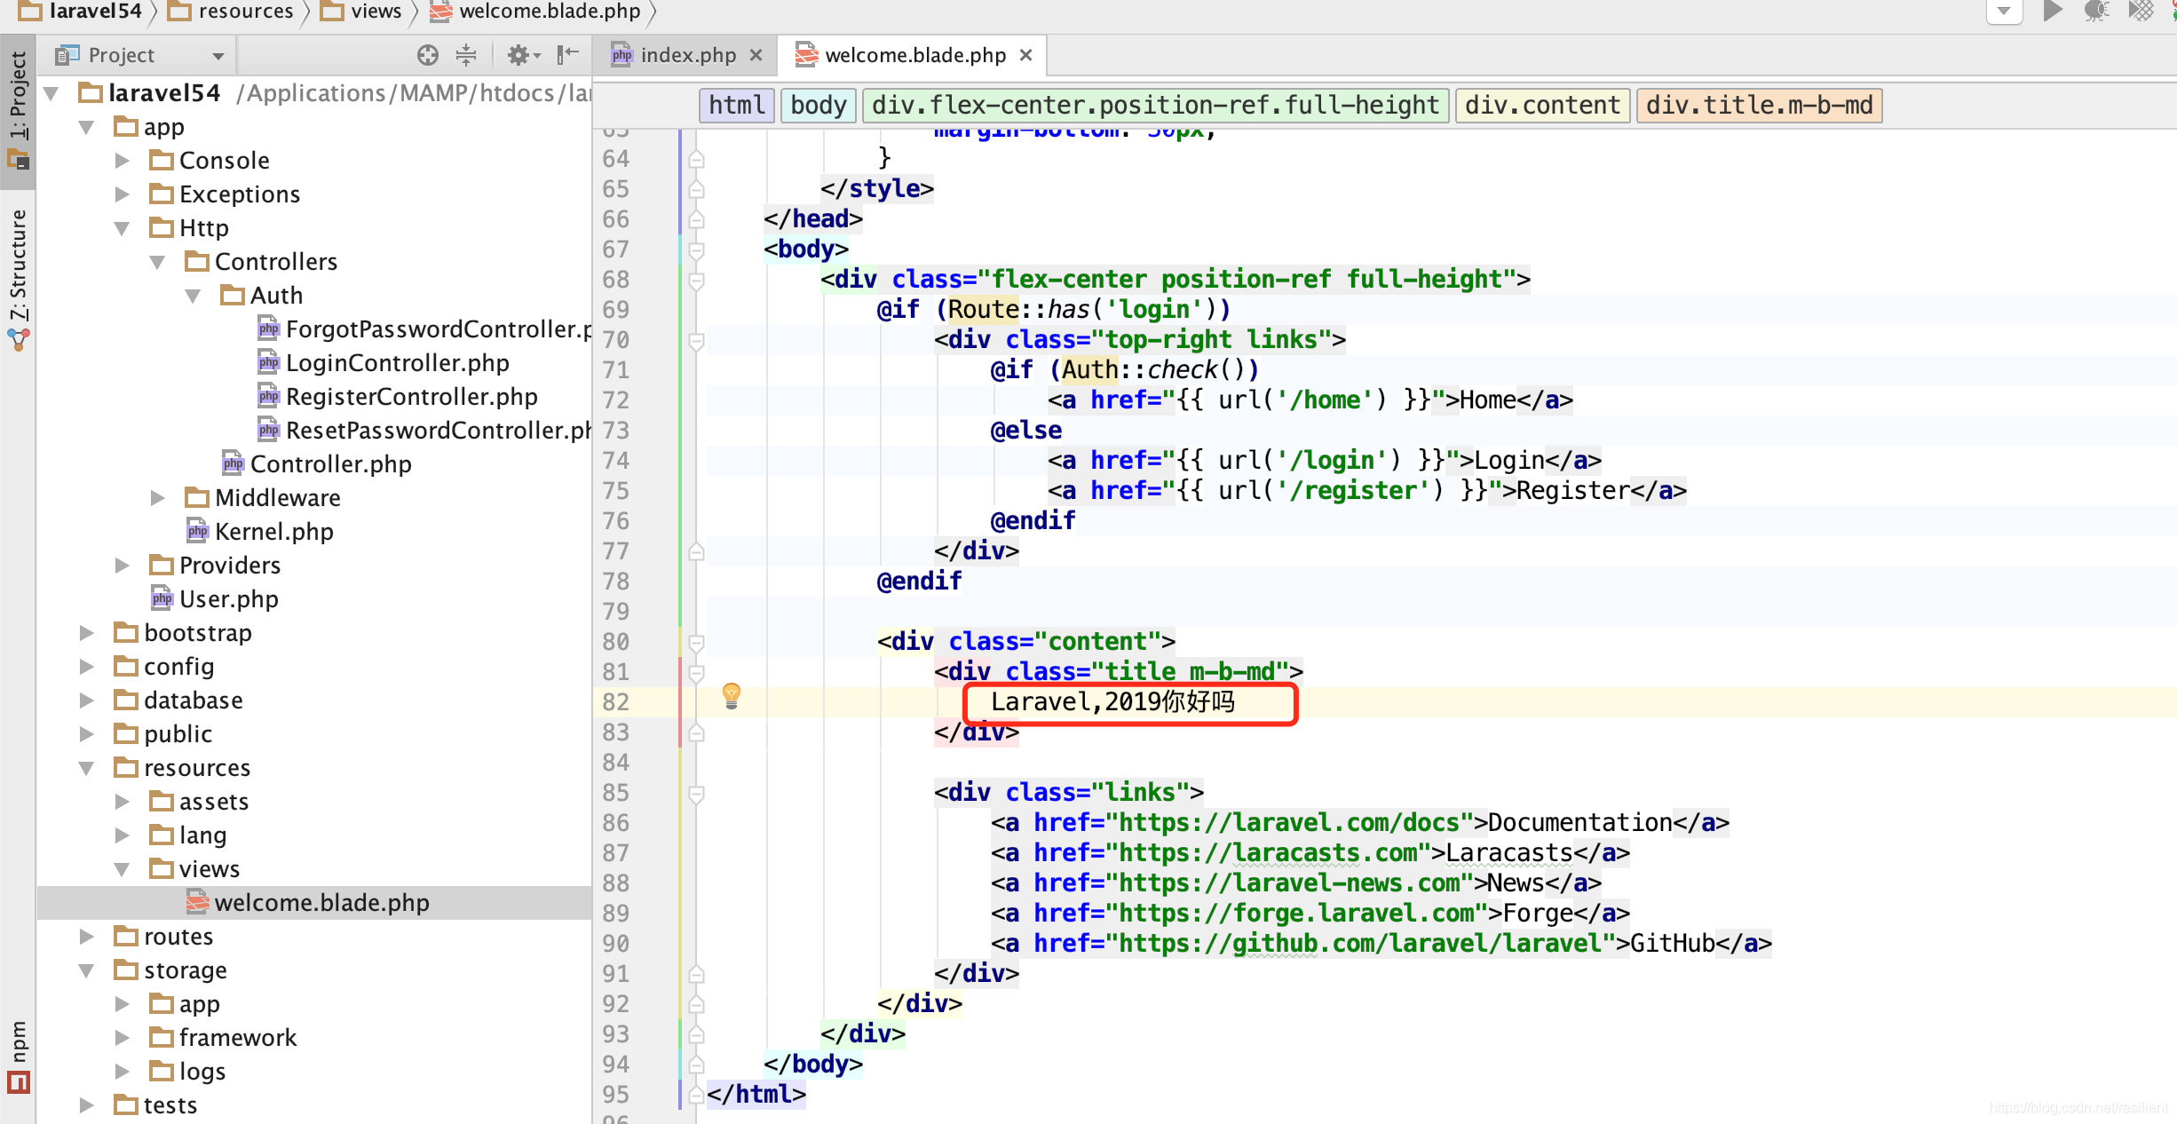Collapse the storage folder

pos(87,970)
